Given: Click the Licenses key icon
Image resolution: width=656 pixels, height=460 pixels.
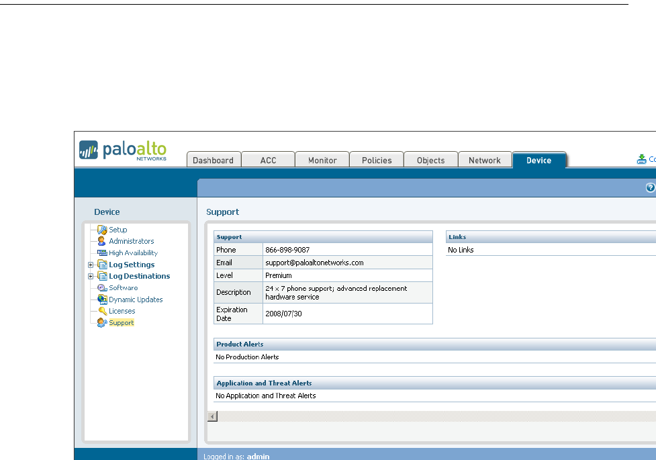Looking at the screenshot, I should (103, 310).
